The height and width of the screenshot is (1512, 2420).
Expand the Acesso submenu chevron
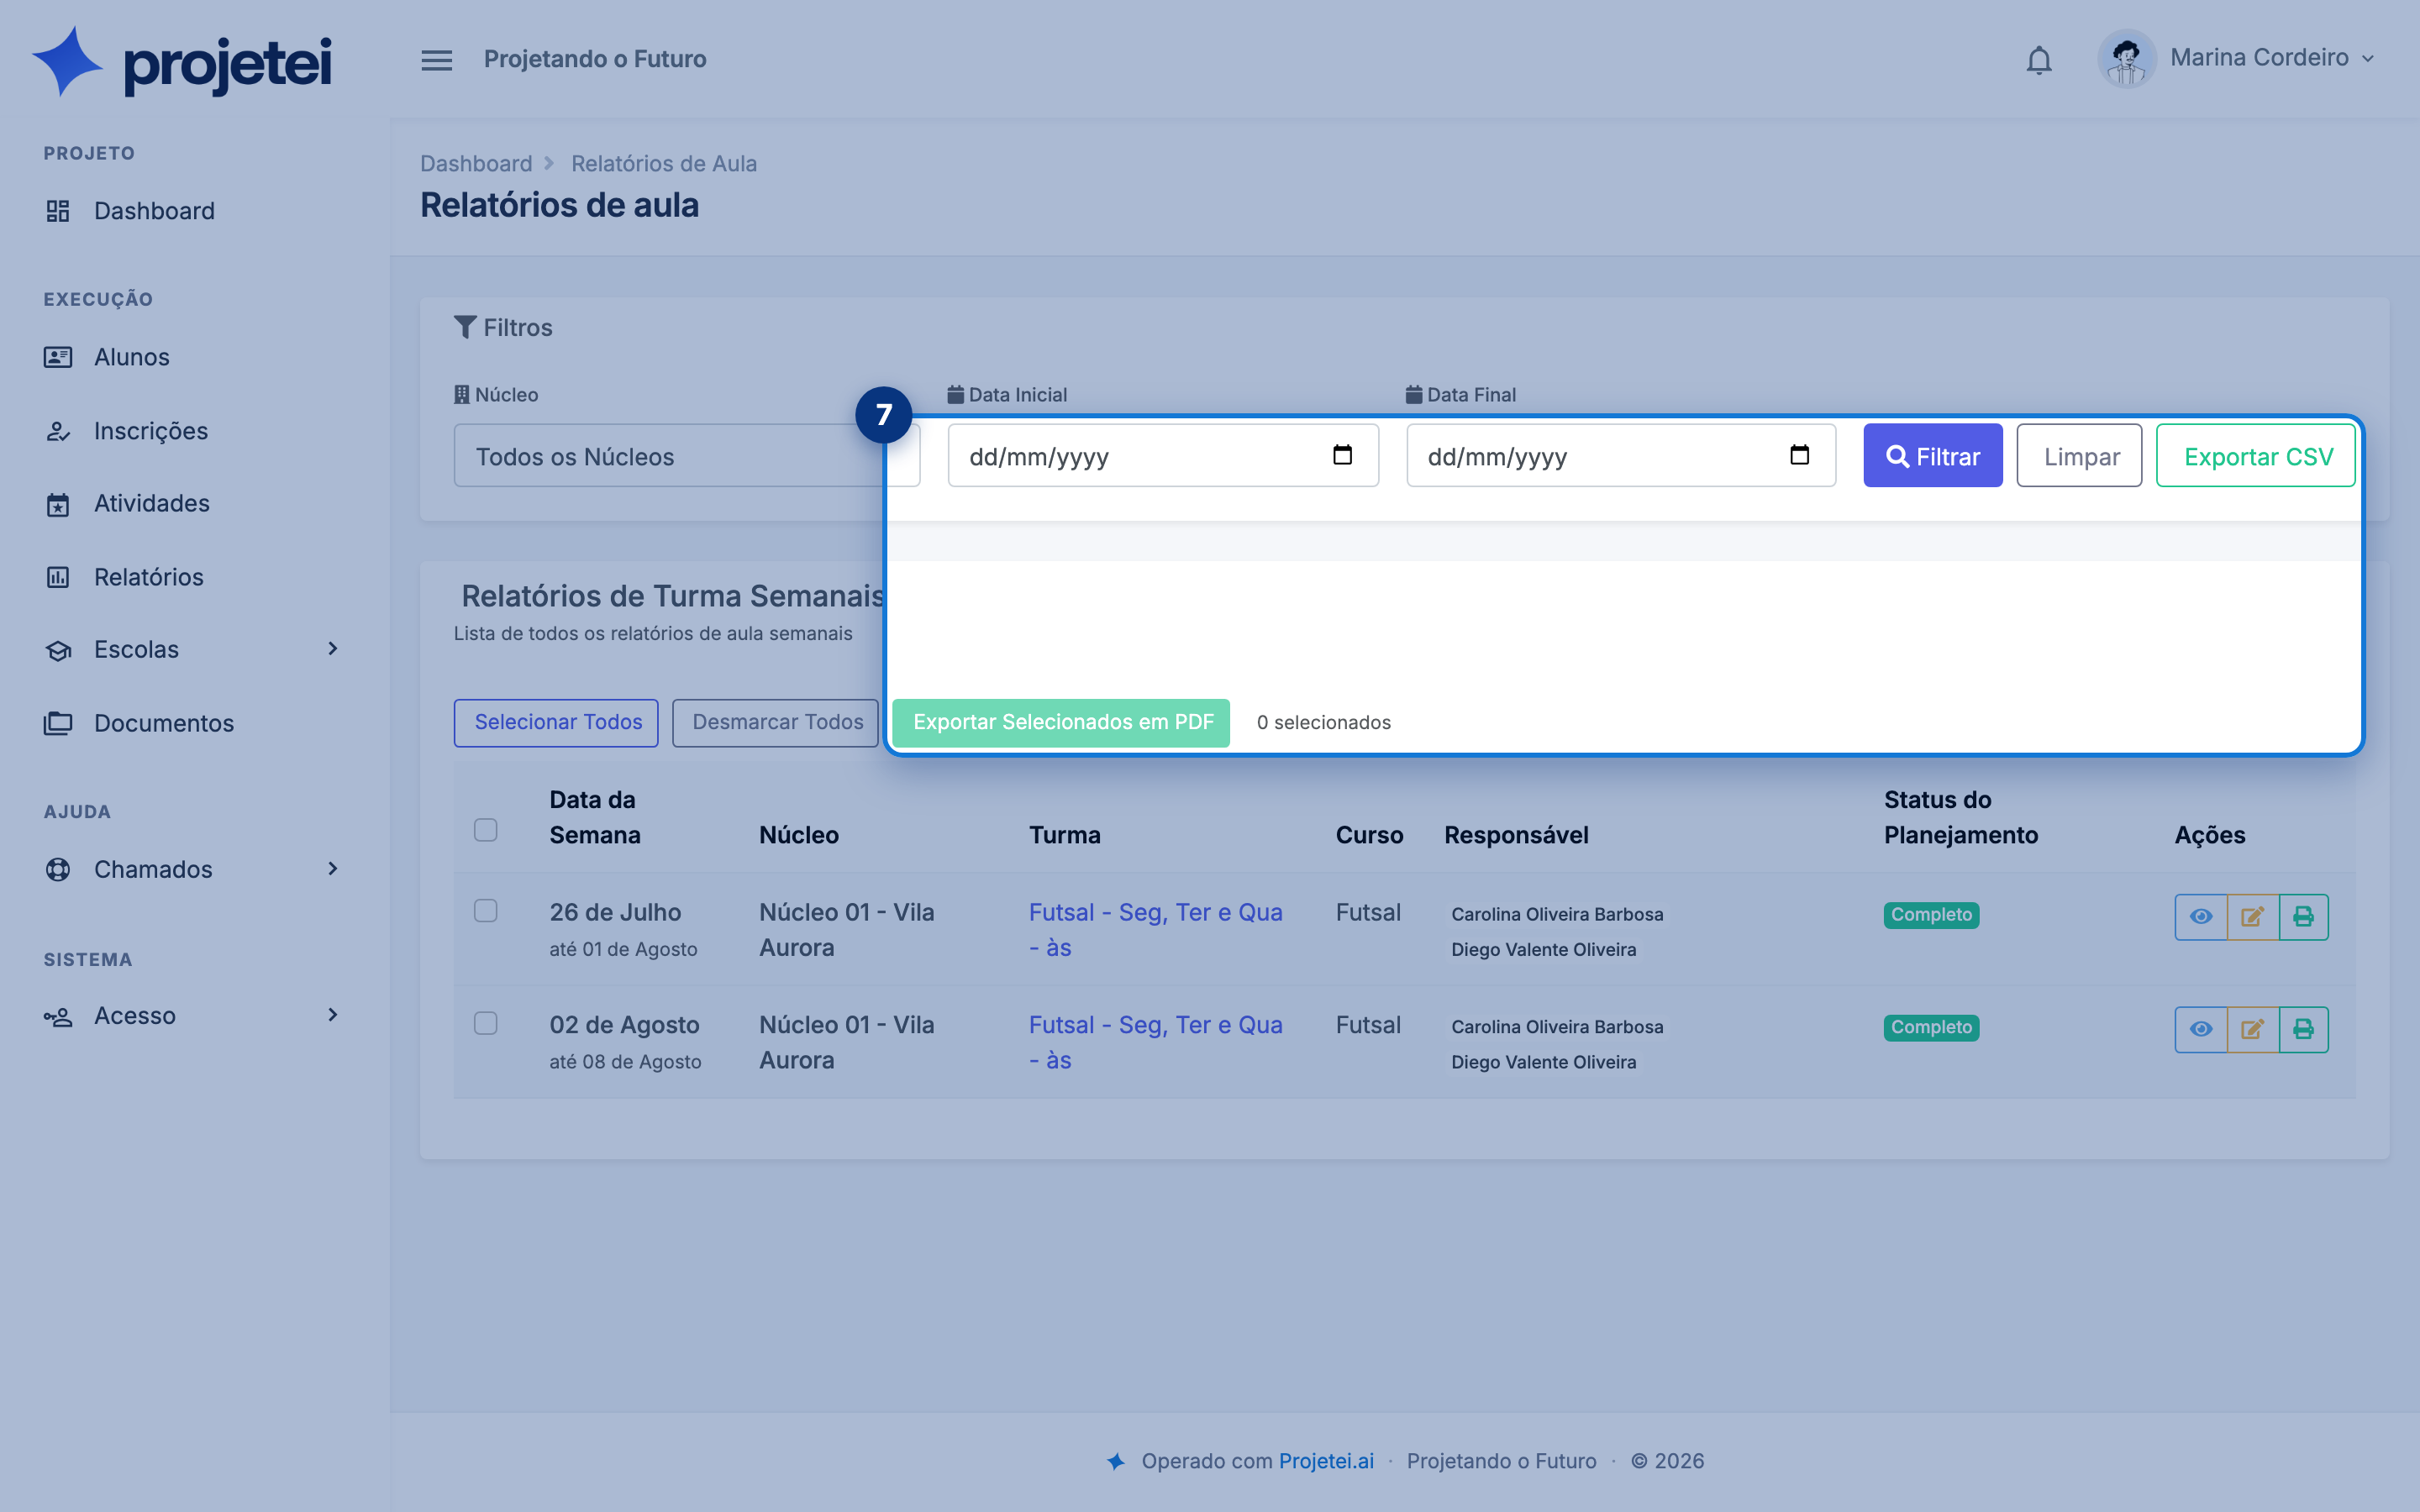pyautogui.click(x=333, y=1015)
